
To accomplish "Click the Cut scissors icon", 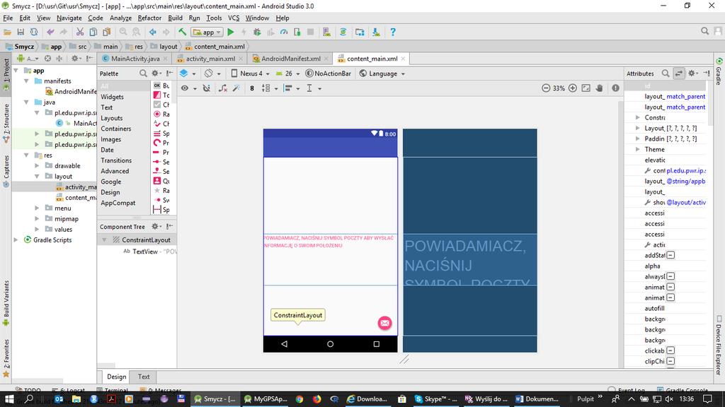I will pos(80,32).
